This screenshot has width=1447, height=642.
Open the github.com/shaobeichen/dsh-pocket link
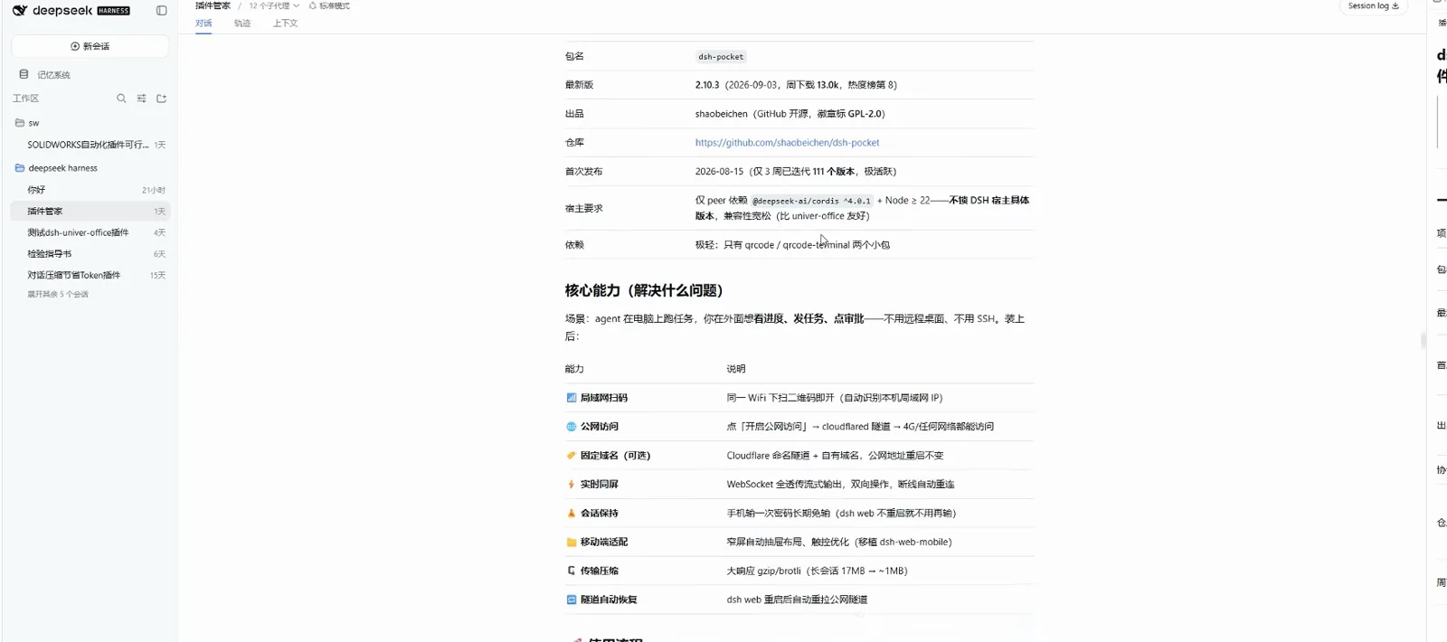(x=787, y=143)
